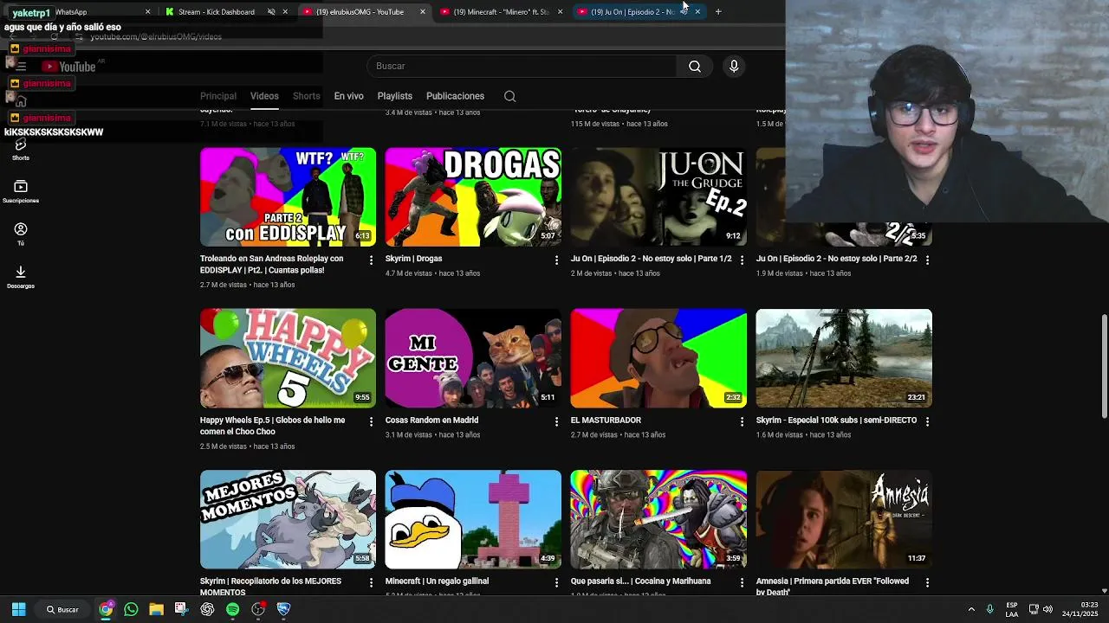Click the YouTube logo
Viewport: 1109px width, 623px height.
point(68,67)
